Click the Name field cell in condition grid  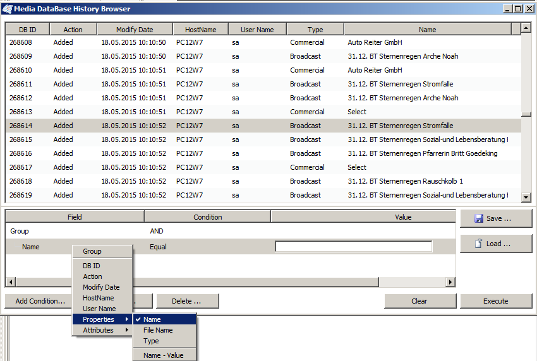31,247
